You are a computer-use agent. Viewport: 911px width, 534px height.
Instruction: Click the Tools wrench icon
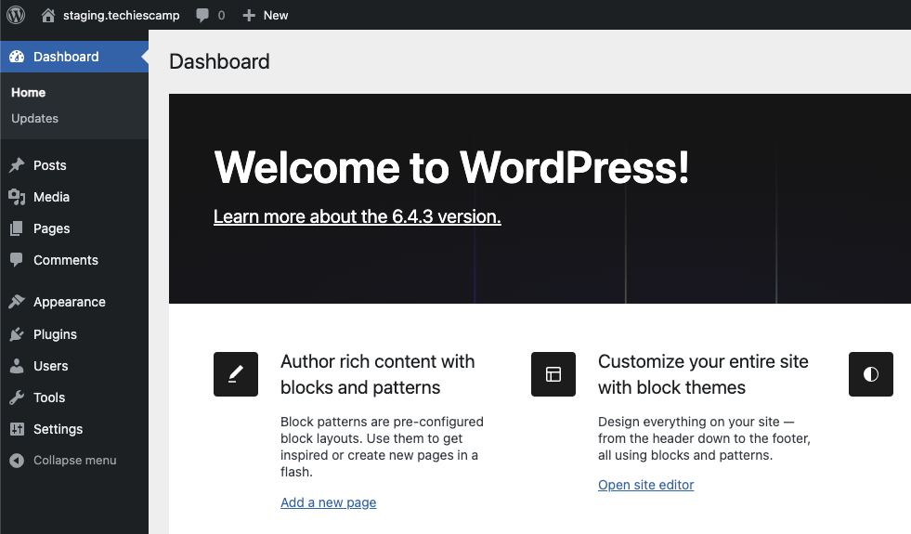(17, 397)
